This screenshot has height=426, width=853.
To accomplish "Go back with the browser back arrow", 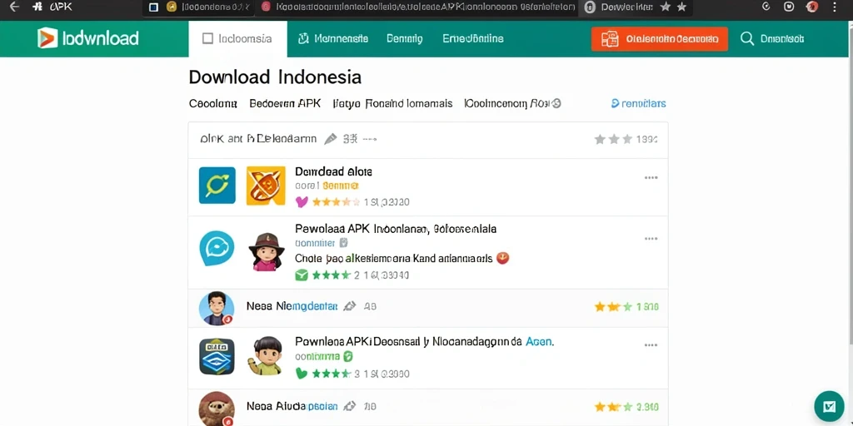I will pos(15,7).
